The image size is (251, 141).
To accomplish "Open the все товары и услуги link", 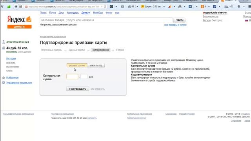I will pyautogui.click(x=175, y=25).
